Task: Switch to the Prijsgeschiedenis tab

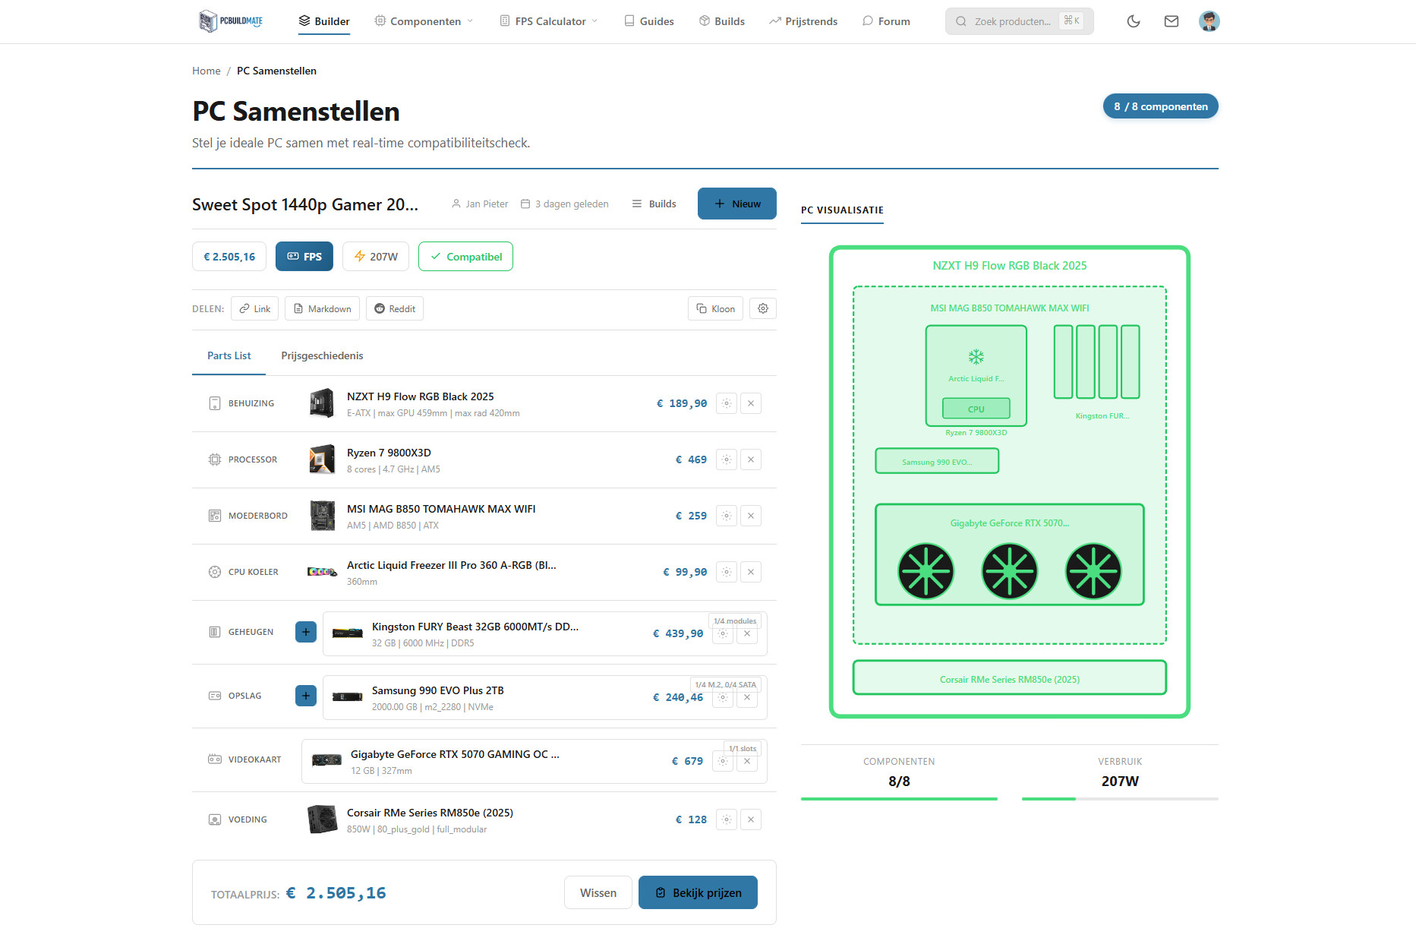Action: pyautogui.click(x=322, y=355)
